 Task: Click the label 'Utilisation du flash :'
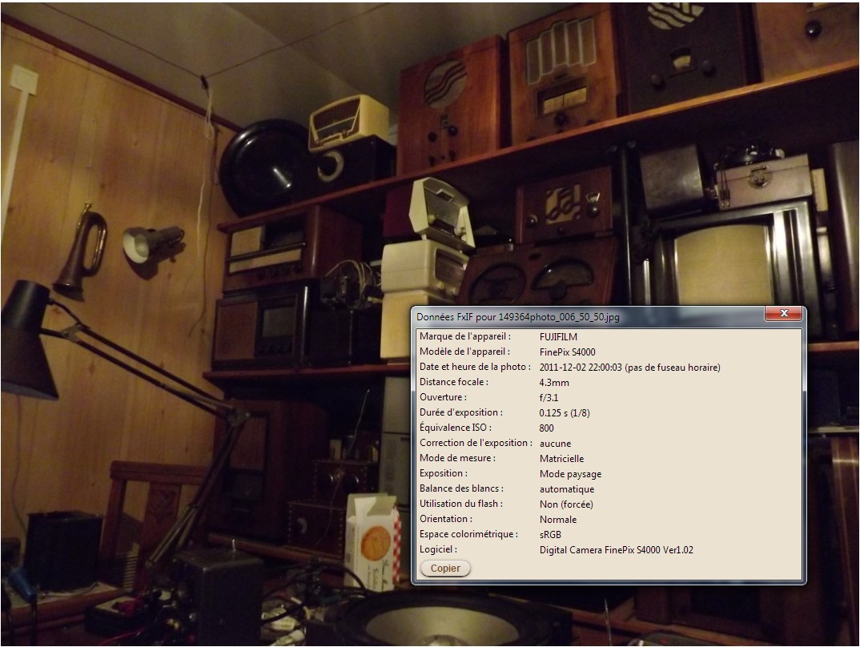pyautogui.click(x=461, y=504)
